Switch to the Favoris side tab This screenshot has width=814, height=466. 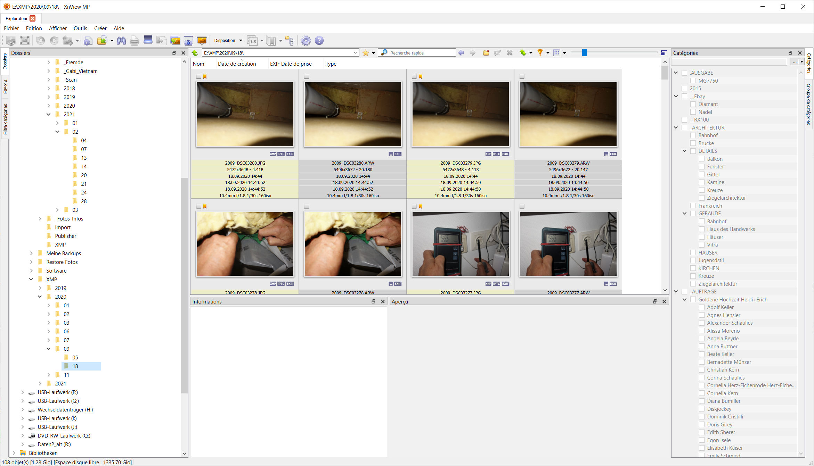(x=5, y=86)
